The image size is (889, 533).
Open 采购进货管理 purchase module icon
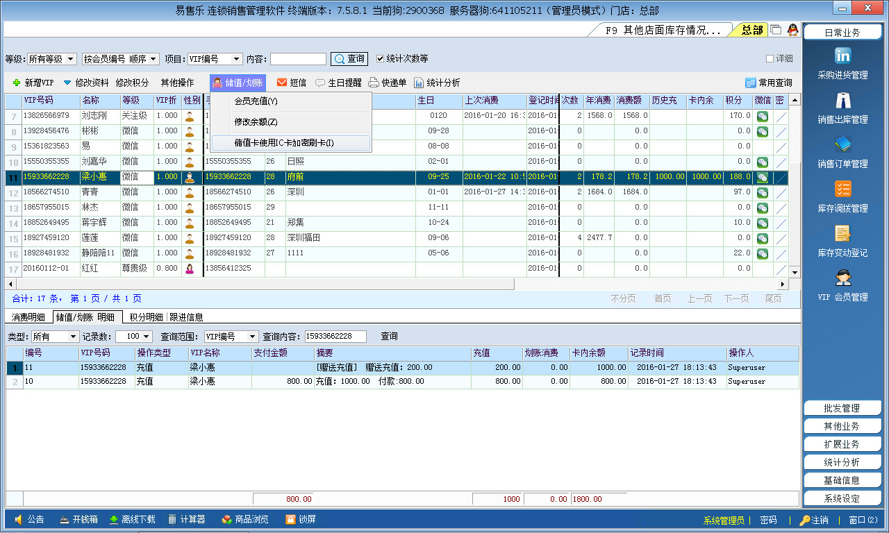pyautogui.click(x=842, y=57)
